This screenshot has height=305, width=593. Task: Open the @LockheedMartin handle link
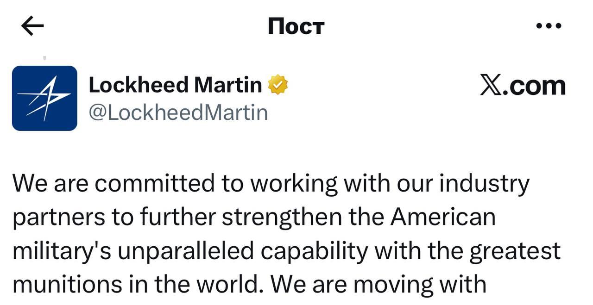(x=178, y=112)
